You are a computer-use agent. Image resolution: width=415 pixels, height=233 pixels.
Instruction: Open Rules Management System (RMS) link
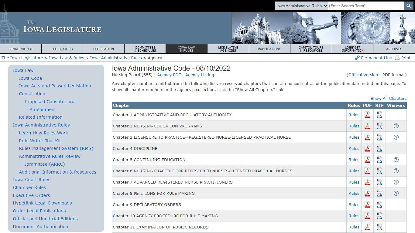(56, 148)
